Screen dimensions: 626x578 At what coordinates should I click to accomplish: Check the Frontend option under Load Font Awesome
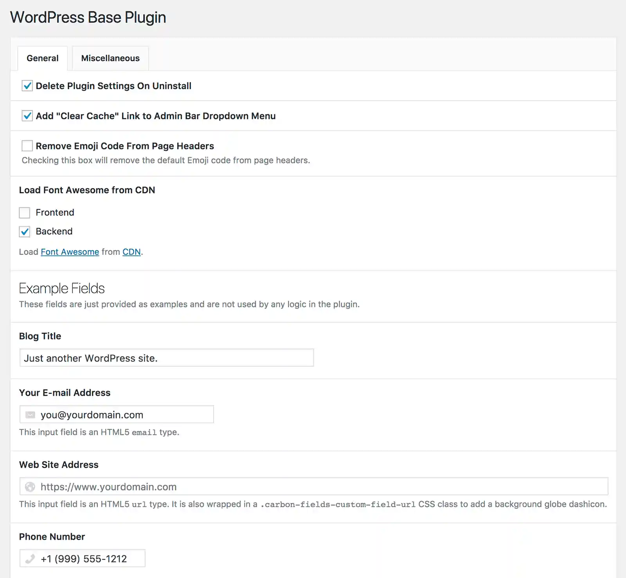point(24,212)
